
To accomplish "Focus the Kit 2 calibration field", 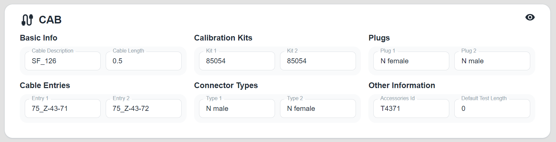I will (x=318, y=61).
